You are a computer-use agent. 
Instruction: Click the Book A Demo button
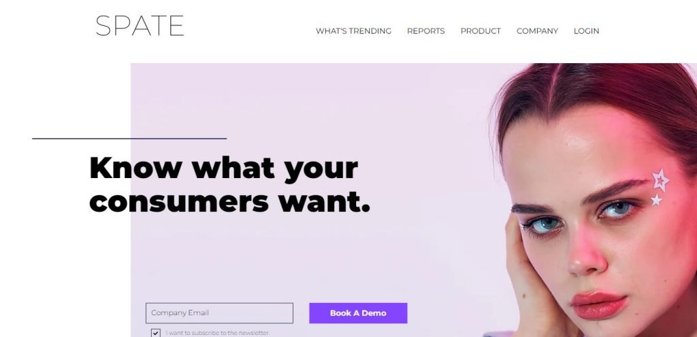358,313
